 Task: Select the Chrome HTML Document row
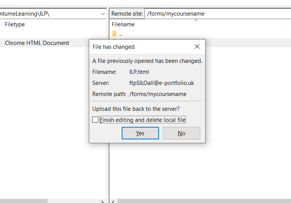pos(45,43)
